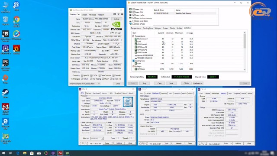The width and height of the screenshot is (277, 156).
Task: Open the Tools dropdown arrow in the CPU-Z CPU window
Action: tap(112, 143)
